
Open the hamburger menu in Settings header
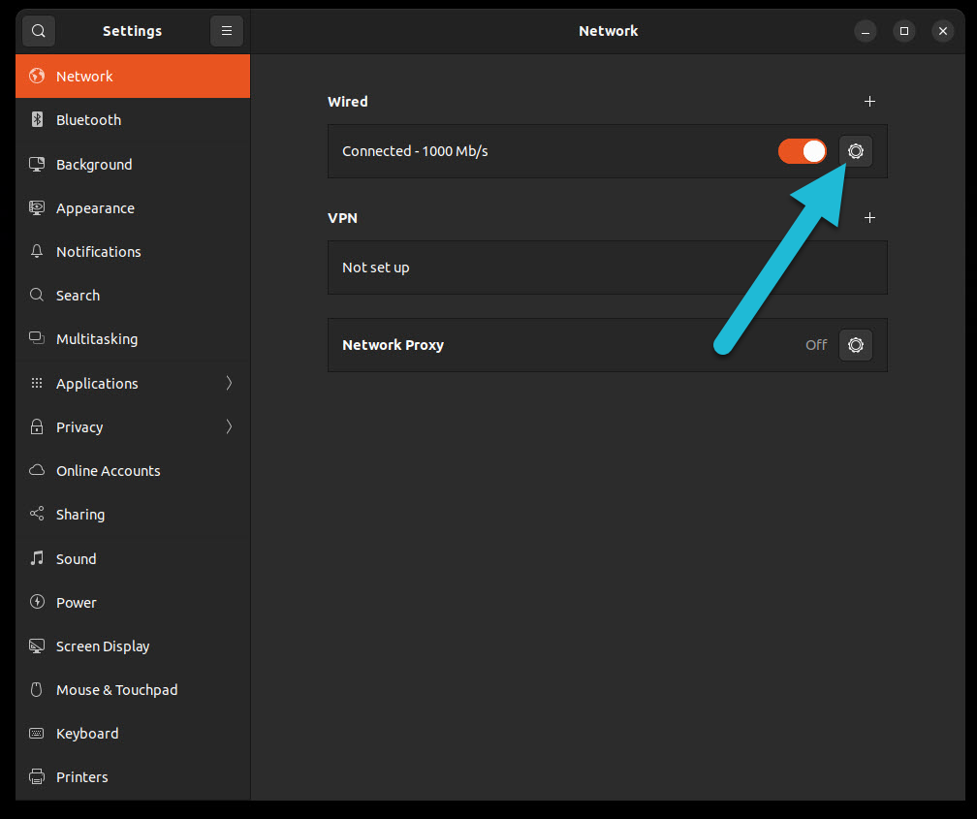click(x=226, y=30)
